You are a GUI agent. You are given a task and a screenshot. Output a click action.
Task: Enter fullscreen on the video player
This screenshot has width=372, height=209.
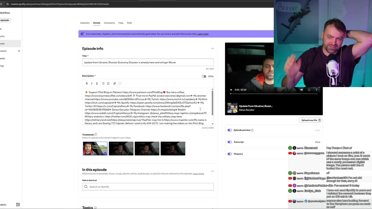pos(309,90)
